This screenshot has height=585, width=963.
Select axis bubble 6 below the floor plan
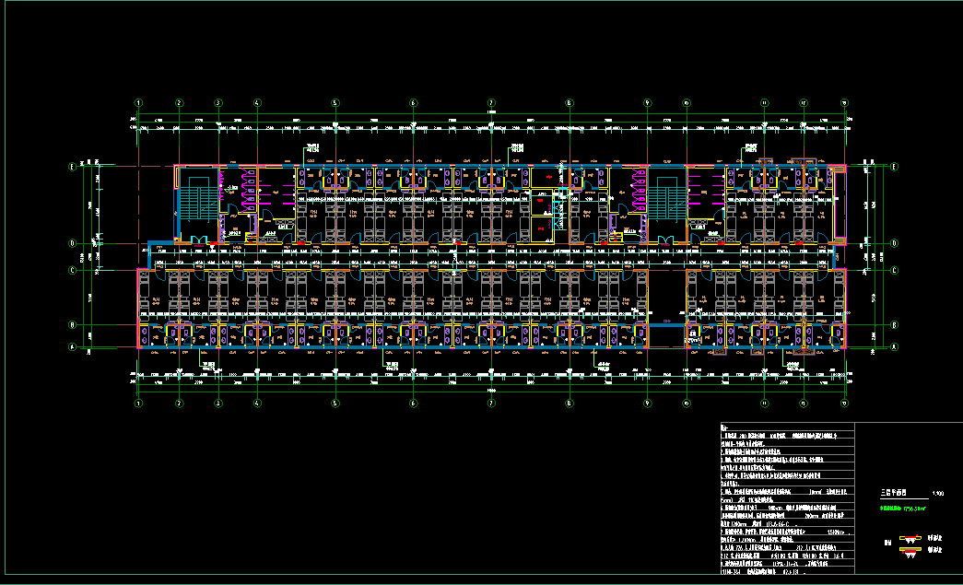(413, 404)
